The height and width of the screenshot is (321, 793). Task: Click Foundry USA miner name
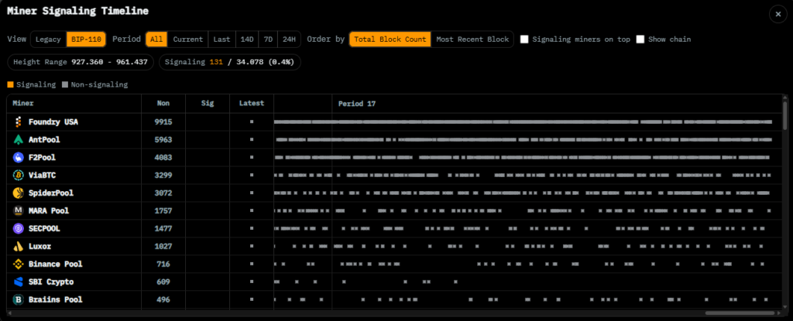(53, 122)
